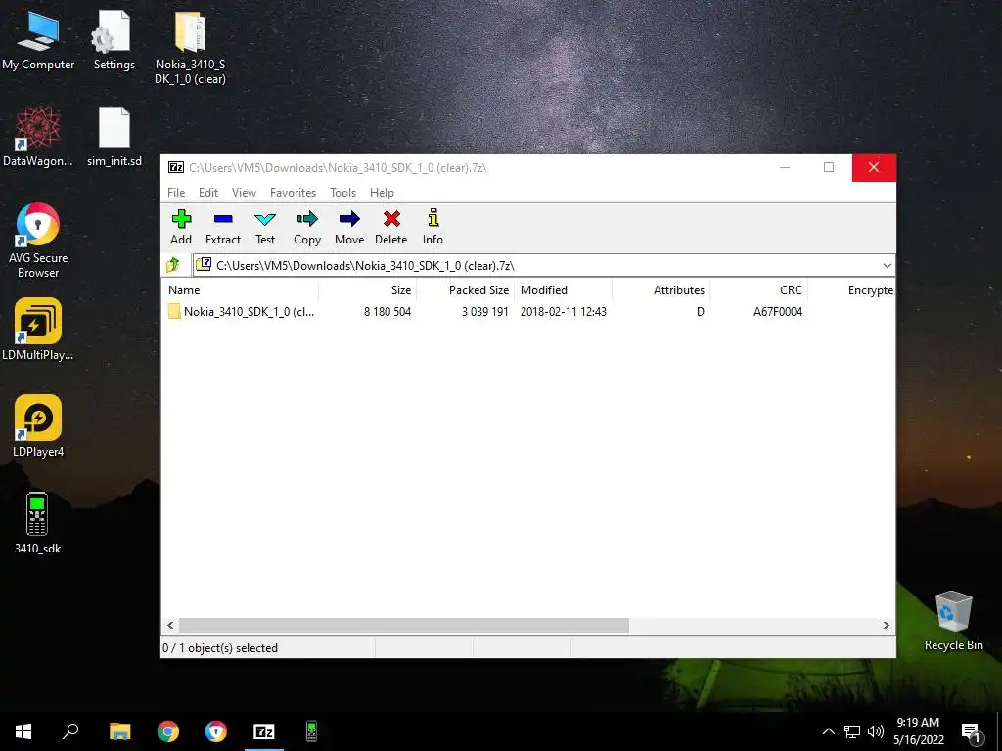Open the Edit menu

pos(208,193)
